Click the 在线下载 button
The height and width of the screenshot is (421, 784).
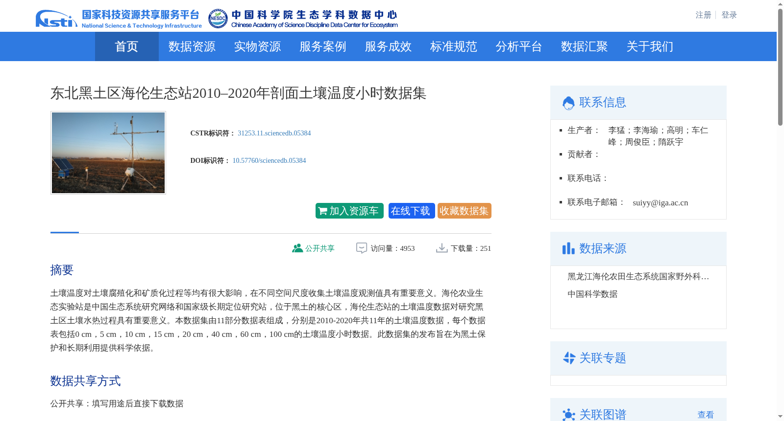412,211
